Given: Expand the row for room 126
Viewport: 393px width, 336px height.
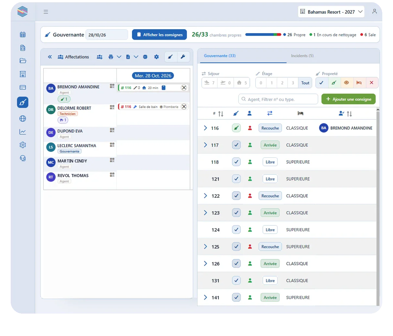Looking at the screenshot, I should (x=205, y=264).
